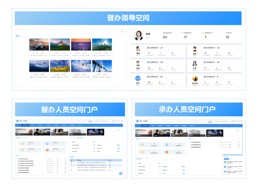
Task: Click orange icon stat card, 督办人员 portal
Action: (54, 150)
